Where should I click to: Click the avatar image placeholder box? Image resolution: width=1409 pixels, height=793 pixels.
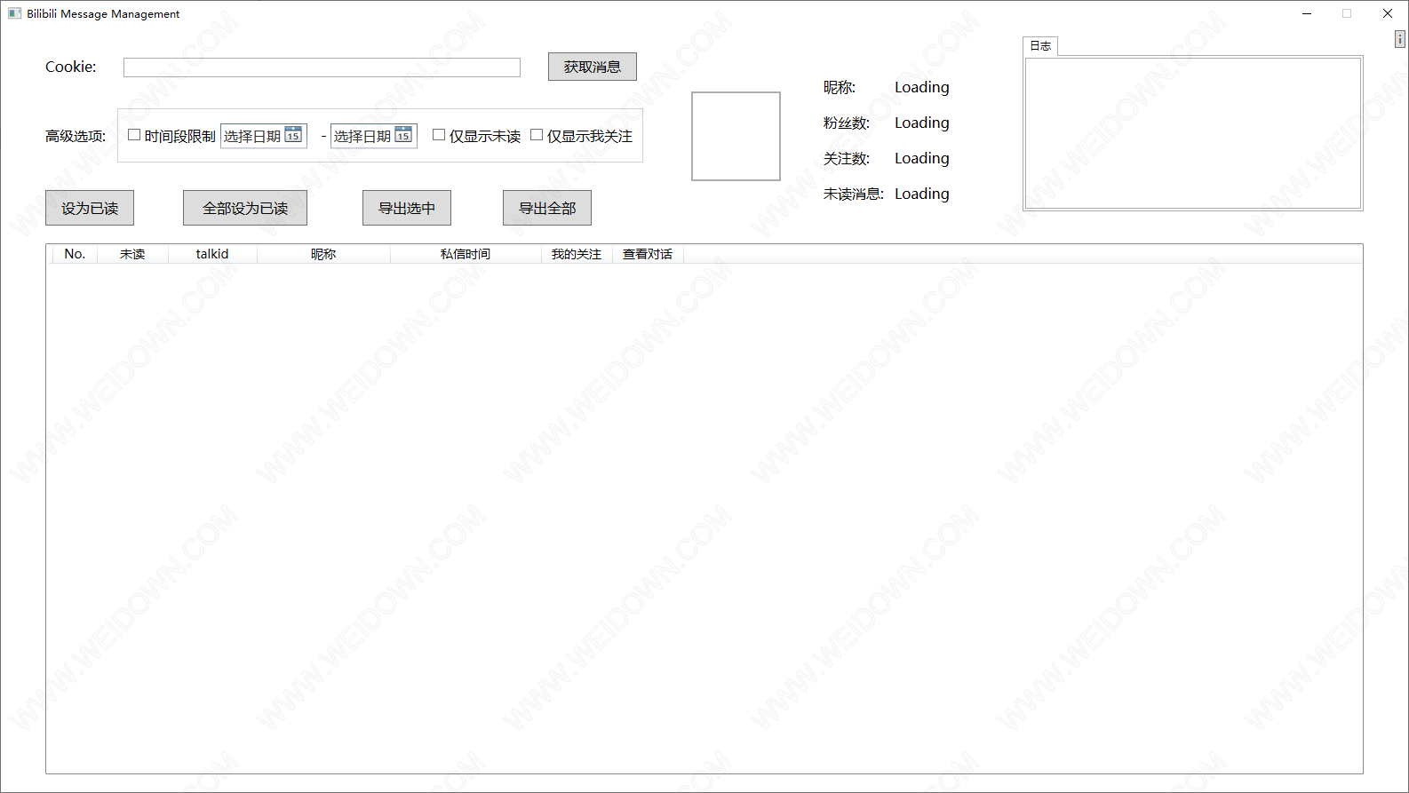pos(736,136)
